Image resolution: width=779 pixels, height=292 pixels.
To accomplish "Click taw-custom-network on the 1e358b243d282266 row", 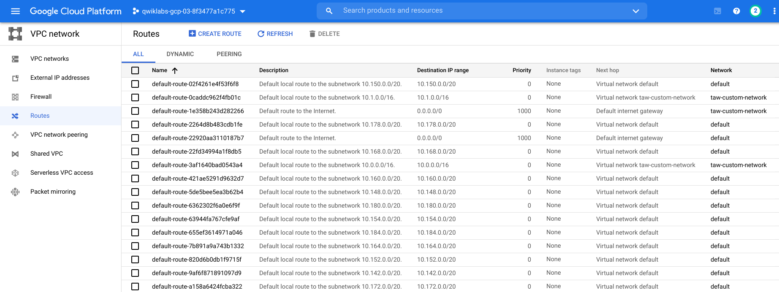I will tap(738, 111).
